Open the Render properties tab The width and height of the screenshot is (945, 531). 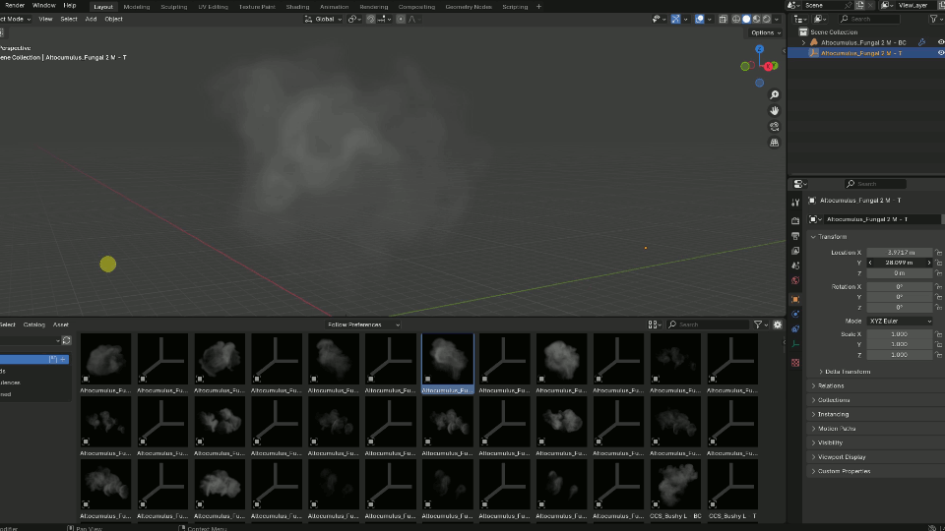coord(795,221)
